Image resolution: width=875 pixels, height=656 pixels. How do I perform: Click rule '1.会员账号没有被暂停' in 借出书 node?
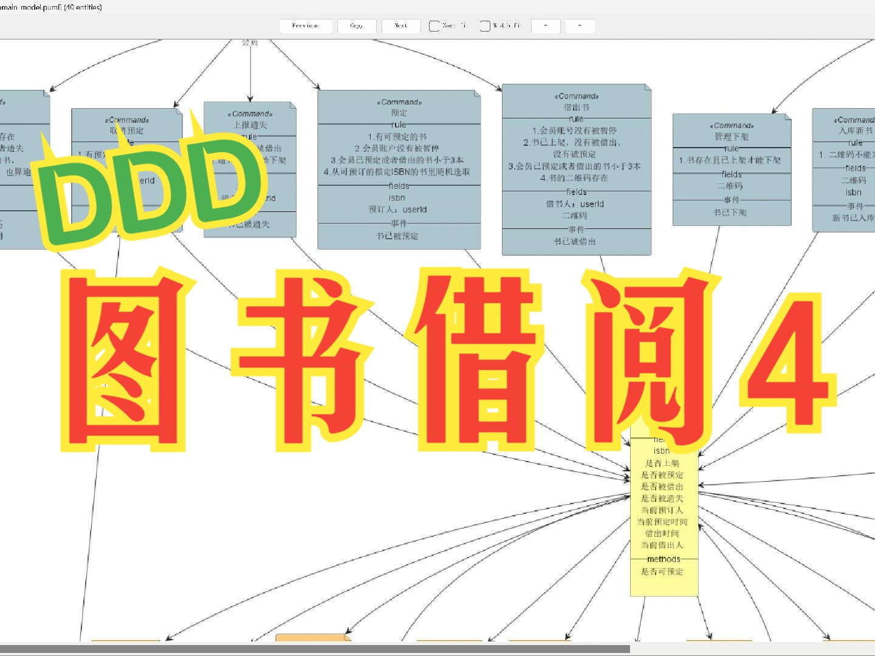(574, 131)
